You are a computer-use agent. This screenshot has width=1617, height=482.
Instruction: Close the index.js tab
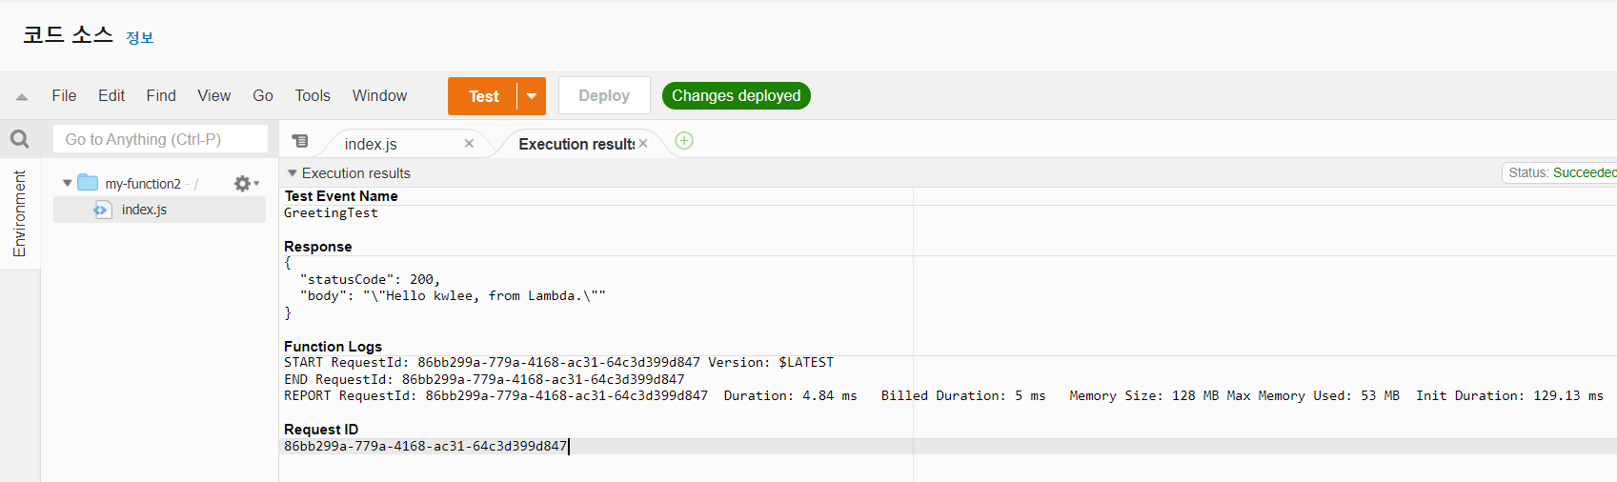[x=469, y=143]
